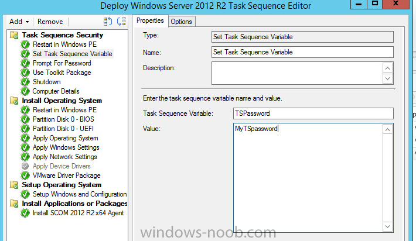Image resolution: width=416 pixels, height=241 pixels.
Task: Click in the Name text field
Action: tap(302, 52)
